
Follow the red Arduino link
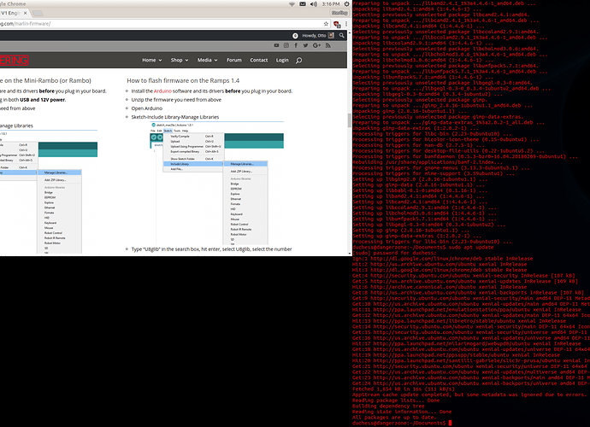[162, 91]
